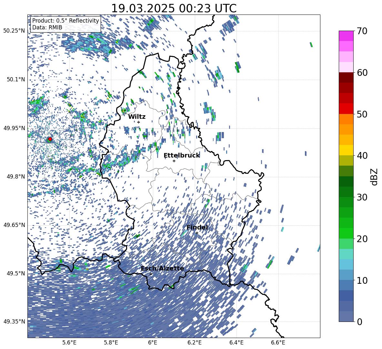The image size is (382, 349).
Task: Click the 40 tick on colorbar
Action: (x=362, y=156)
